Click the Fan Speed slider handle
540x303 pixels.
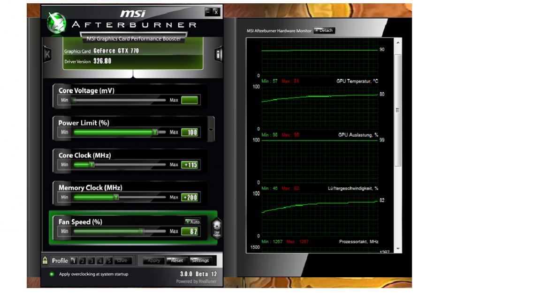tap(142, 231)
